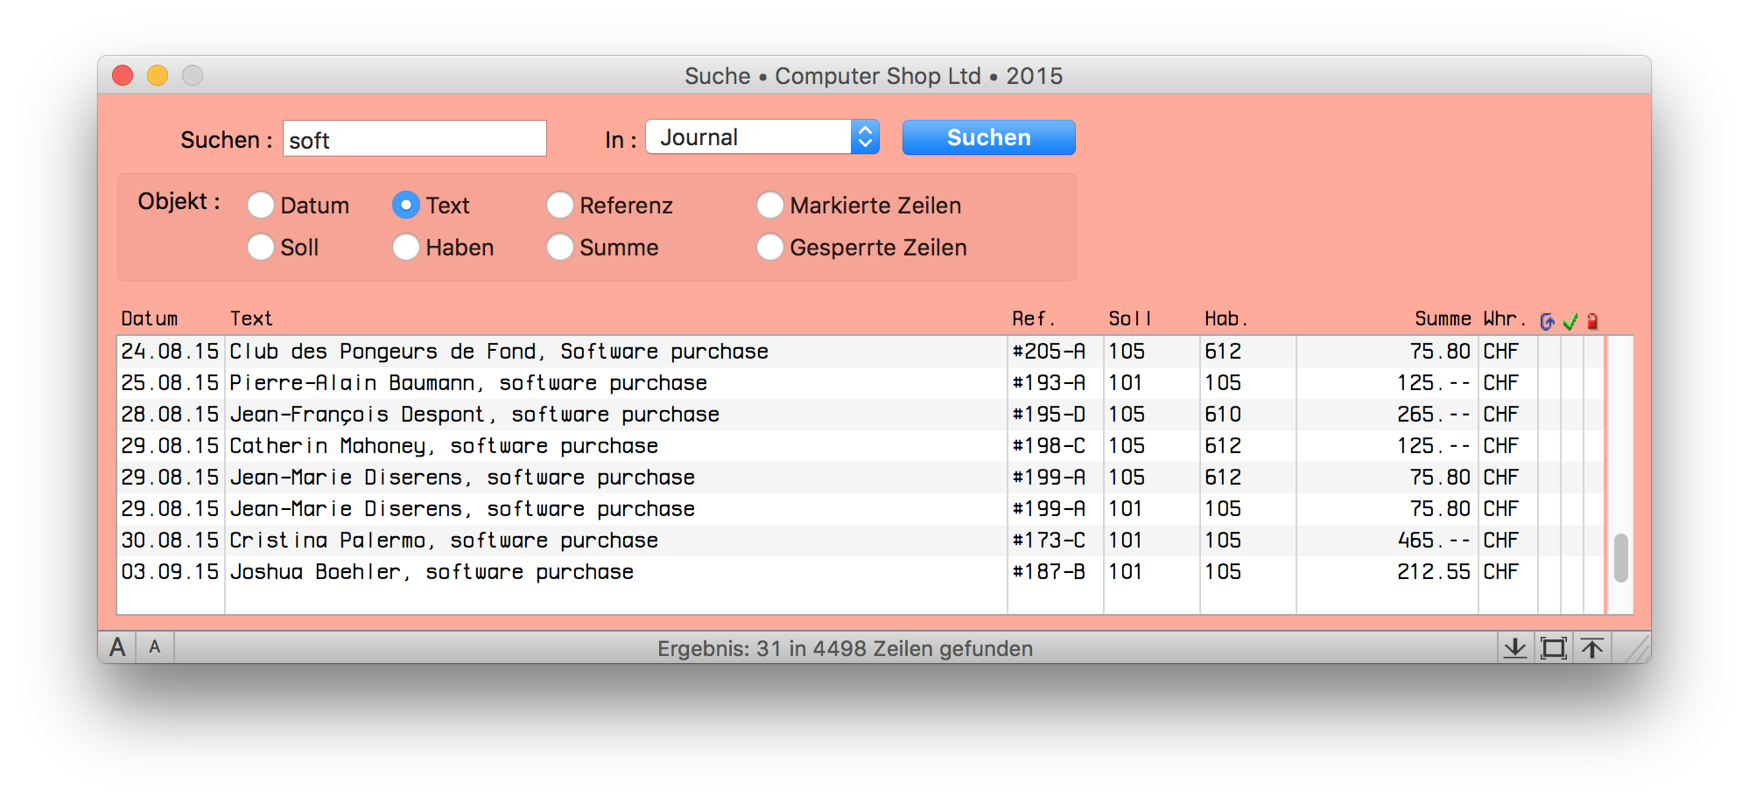Click in the Suchen search text field

414,139
